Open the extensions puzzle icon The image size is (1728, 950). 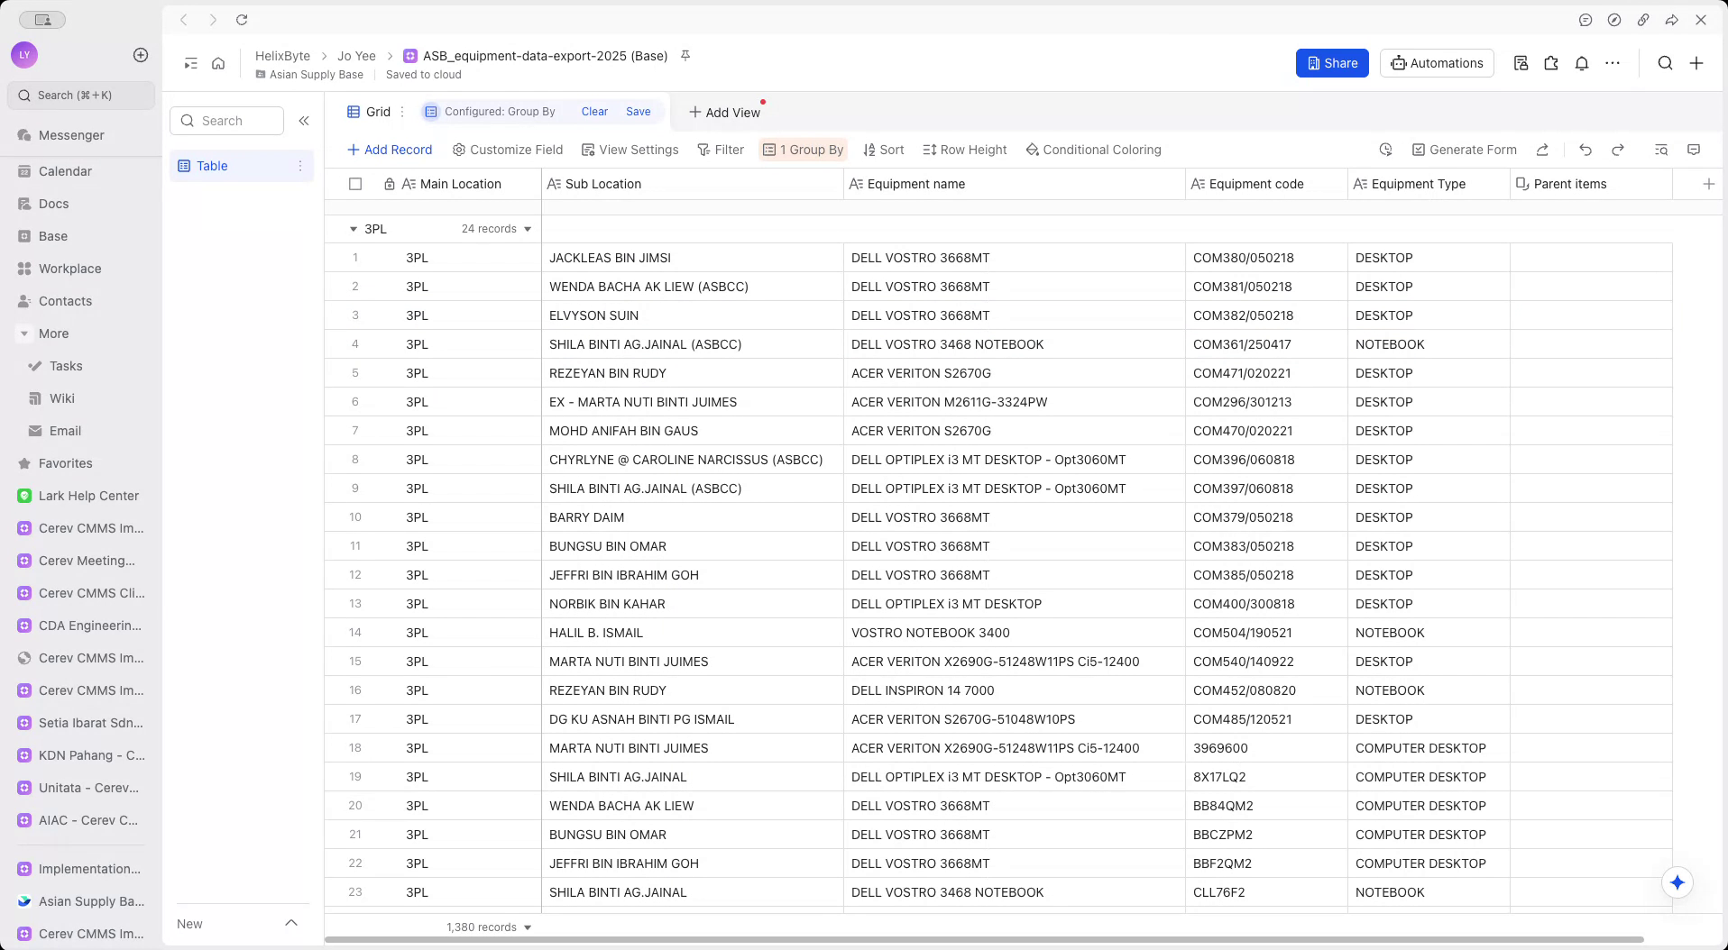(x=1550, y=63)
